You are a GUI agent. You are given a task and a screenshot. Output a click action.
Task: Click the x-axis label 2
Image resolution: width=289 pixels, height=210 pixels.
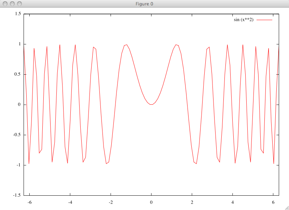[x=192, y=202]
